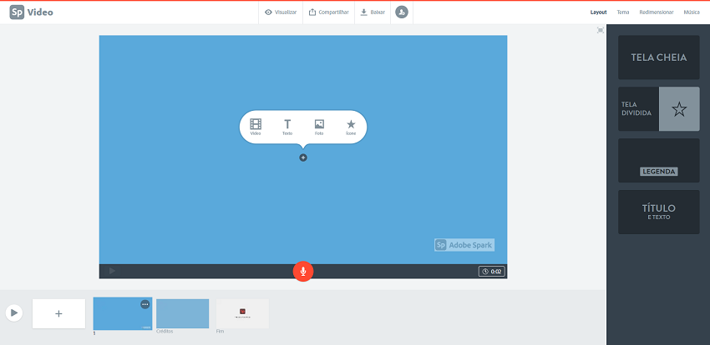
Task: Select the Tela Dividida layout
Action: click(x=658, y=109)
